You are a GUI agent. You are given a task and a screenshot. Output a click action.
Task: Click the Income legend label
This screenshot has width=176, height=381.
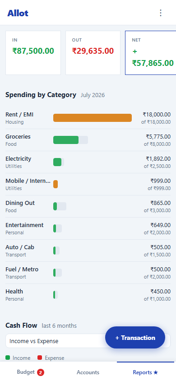click(22, 358)
